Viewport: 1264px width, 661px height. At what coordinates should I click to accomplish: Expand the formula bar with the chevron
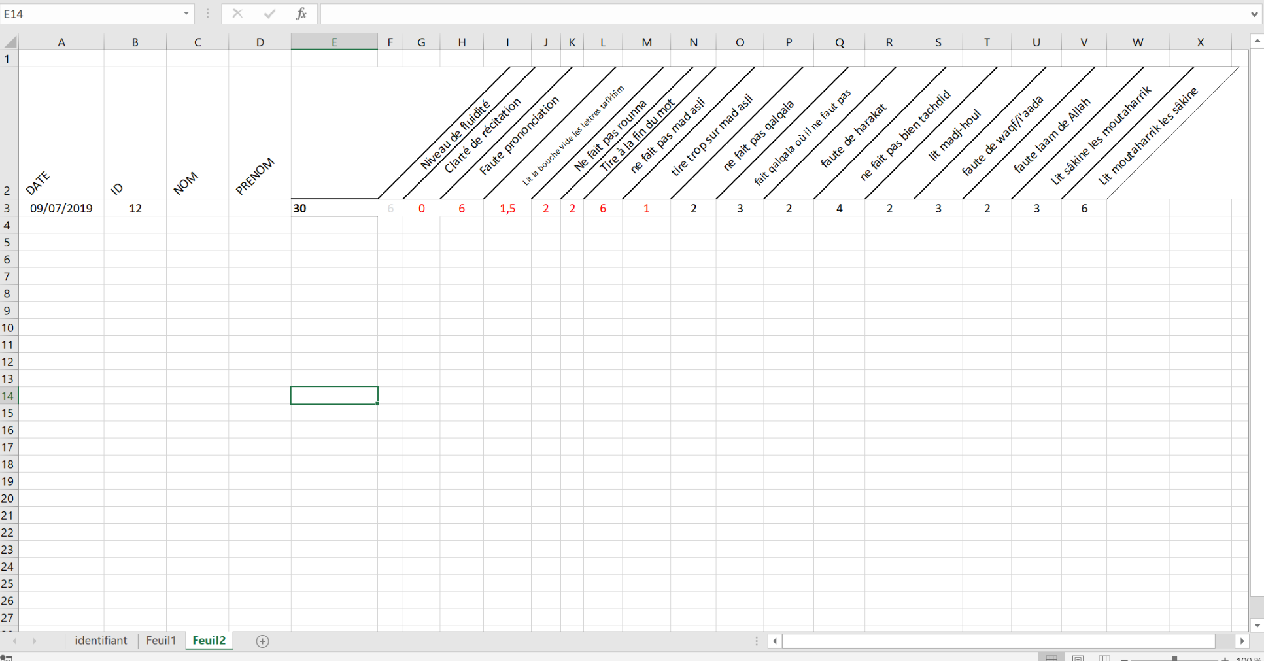1254,14
